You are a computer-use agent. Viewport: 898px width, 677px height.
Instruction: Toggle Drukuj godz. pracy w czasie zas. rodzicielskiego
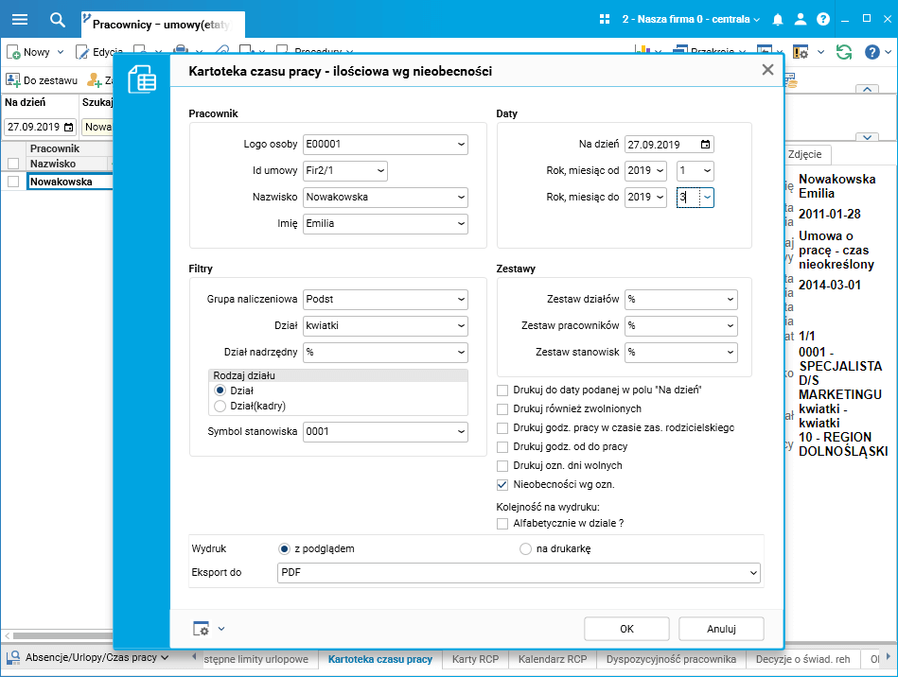[x=502, y=428]
